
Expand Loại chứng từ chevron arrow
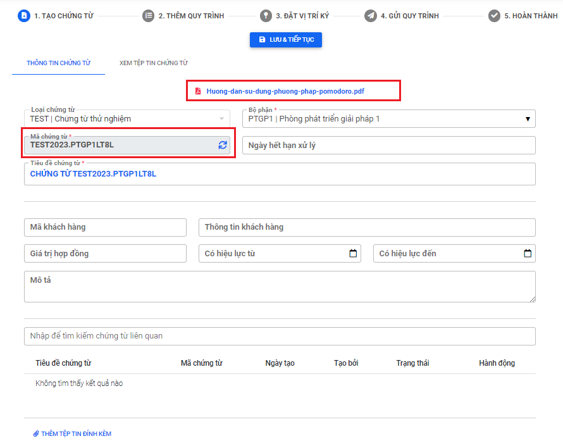tap(221, 118)
